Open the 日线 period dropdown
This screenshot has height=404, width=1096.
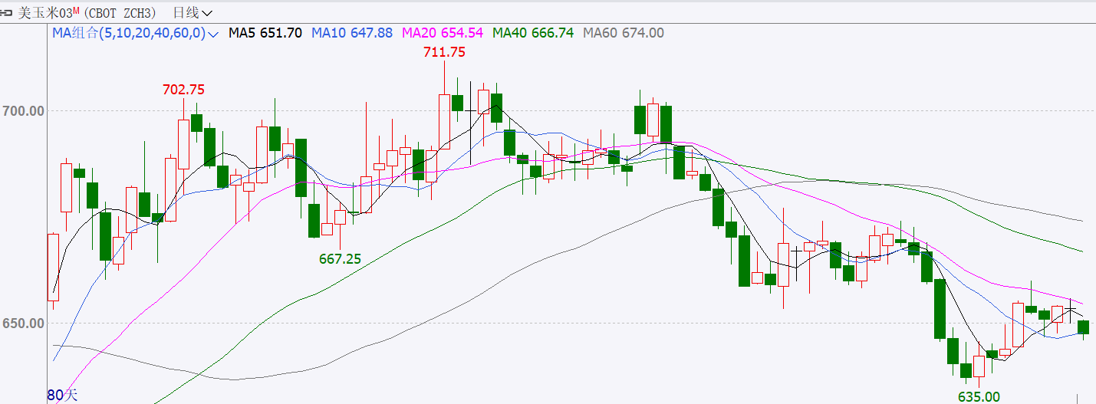193,13
